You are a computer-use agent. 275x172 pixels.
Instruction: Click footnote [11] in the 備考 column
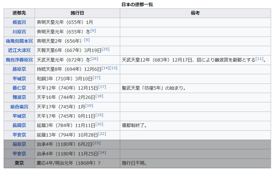pos(259,59)
